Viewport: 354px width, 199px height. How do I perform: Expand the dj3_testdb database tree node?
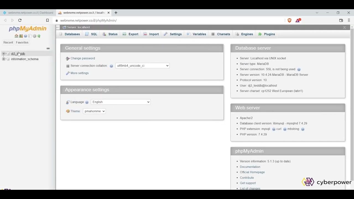pyautogui.click(x=4, y=54)
